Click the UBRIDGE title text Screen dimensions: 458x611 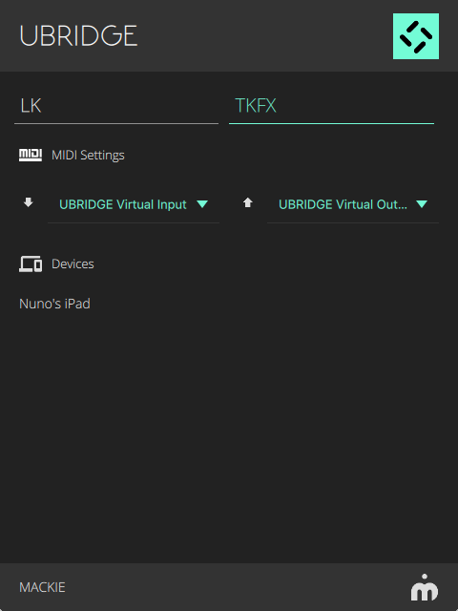point(78,36)
